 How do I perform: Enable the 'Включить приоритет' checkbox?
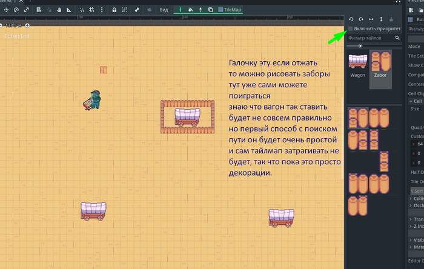click(351, 28)
